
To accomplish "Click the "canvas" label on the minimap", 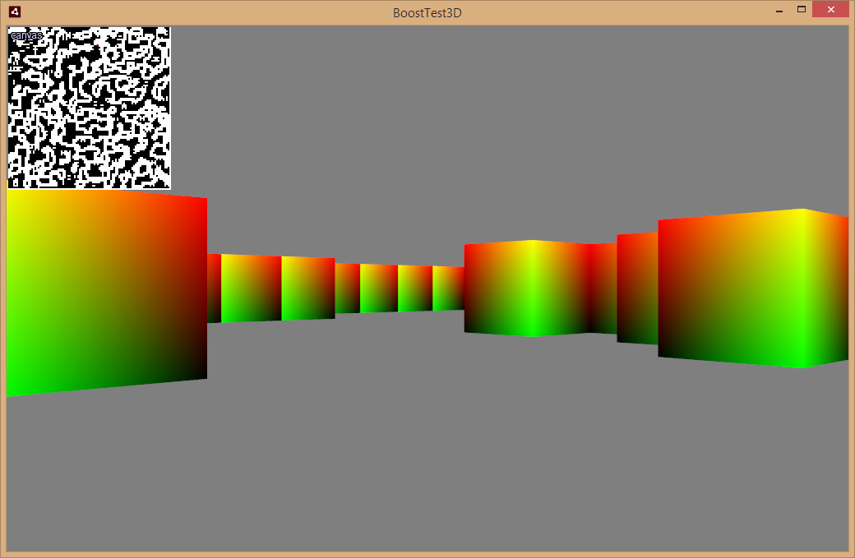I will point(26,35).
